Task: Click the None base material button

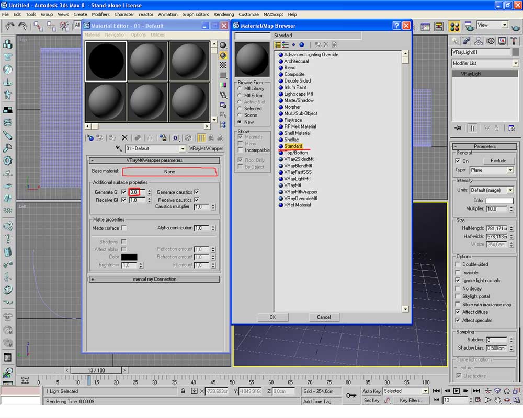Action: [x=169, y=172]
